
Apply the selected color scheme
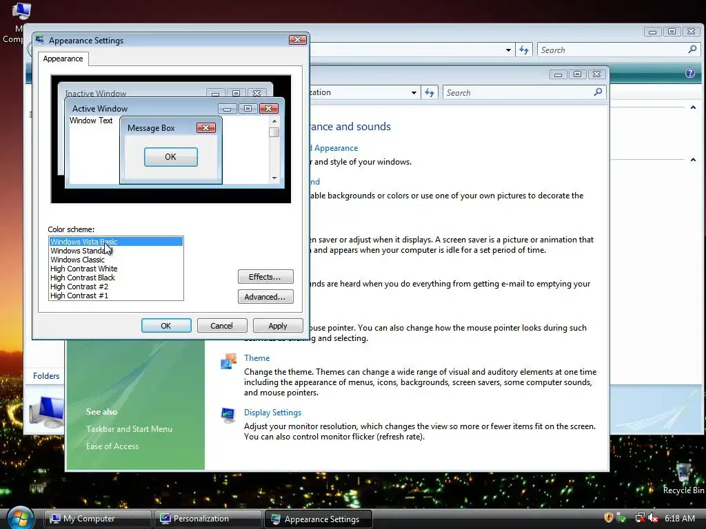tap(277, 326)
